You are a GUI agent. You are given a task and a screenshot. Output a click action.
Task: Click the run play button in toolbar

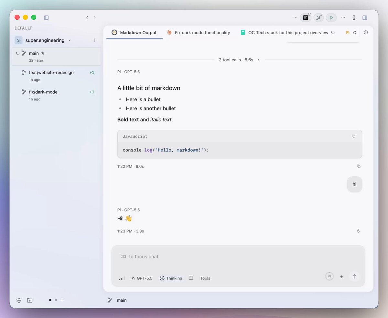[x=331, y=17]
